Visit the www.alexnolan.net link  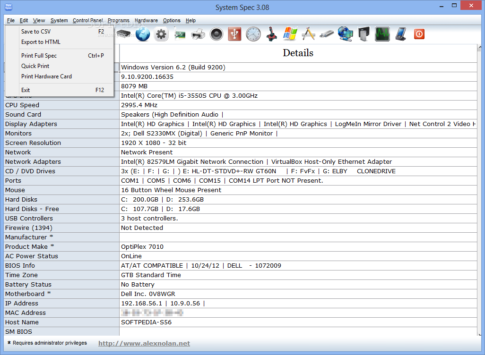point(144,343)
